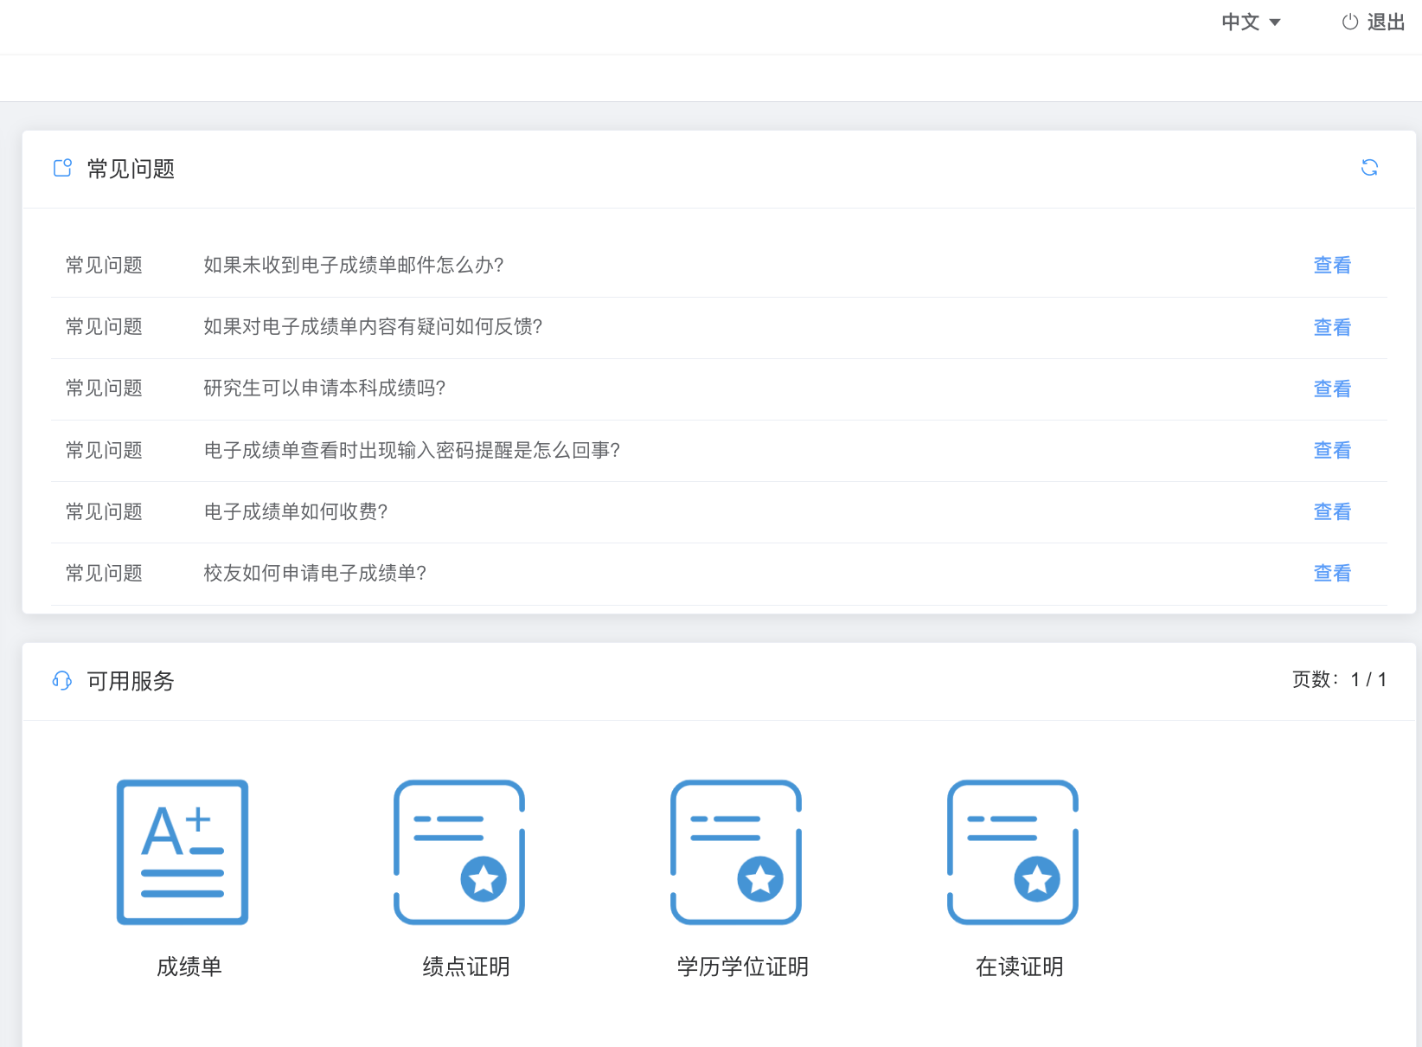Click 查看 beside 电子成绩单如何收费
Screen dimensions: 1422x1047
click(1331, 512)
